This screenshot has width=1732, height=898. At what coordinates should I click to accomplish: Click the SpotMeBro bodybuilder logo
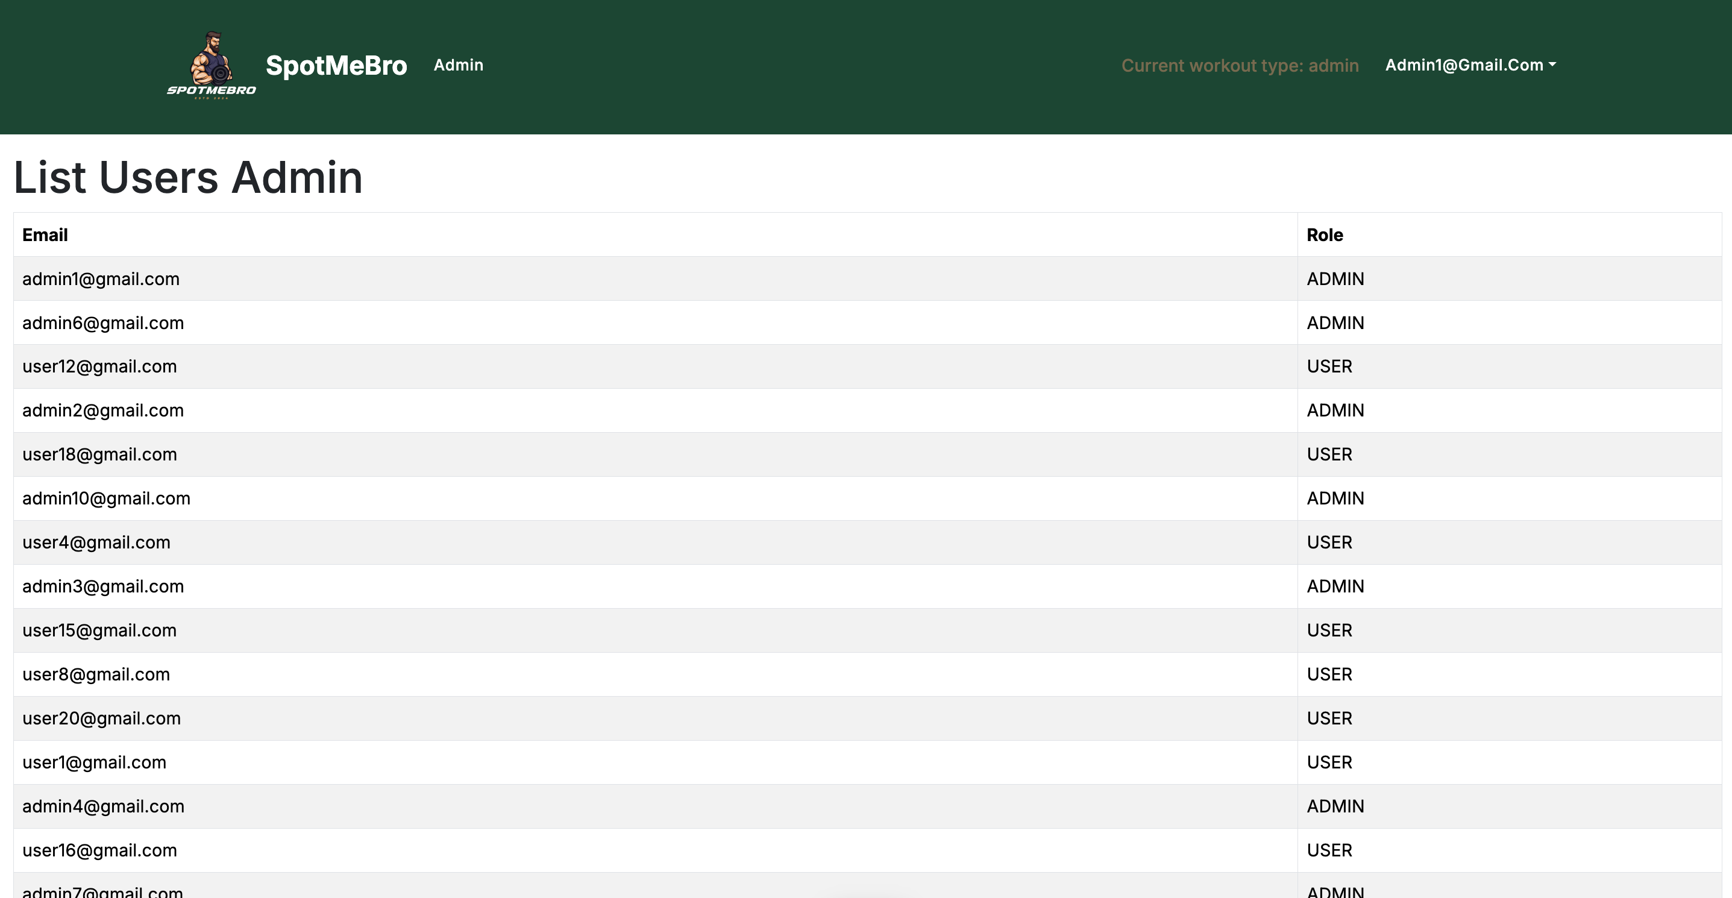[x=211, y=66]
